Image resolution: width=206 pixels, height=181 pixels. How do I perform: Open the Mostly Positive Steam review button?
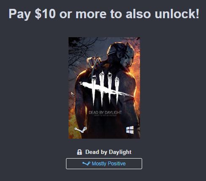(104, 164)
